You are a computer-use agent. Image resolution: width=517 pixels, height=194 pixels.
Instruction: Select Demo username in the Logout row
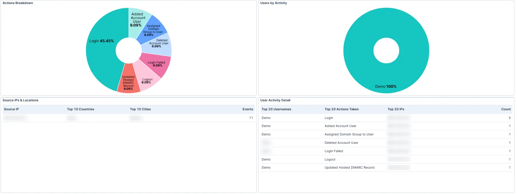[x=266, y=159]
